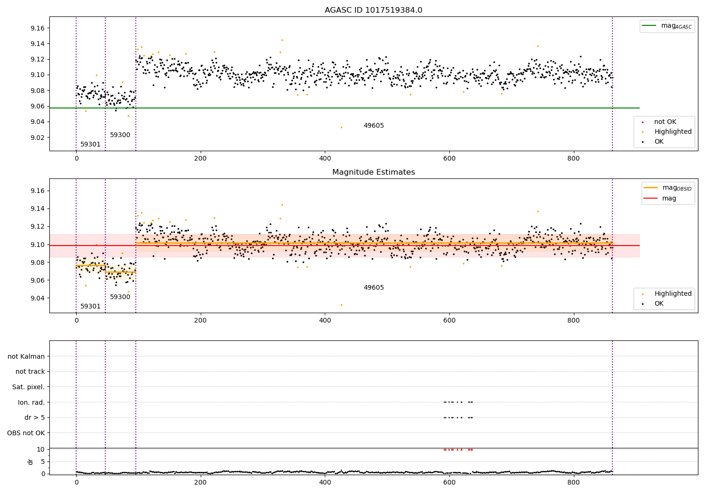This screenshot has width=705, height=493.
Task: Click 'not OK' legend entry in top plot
Action: (x=659, y=122)
